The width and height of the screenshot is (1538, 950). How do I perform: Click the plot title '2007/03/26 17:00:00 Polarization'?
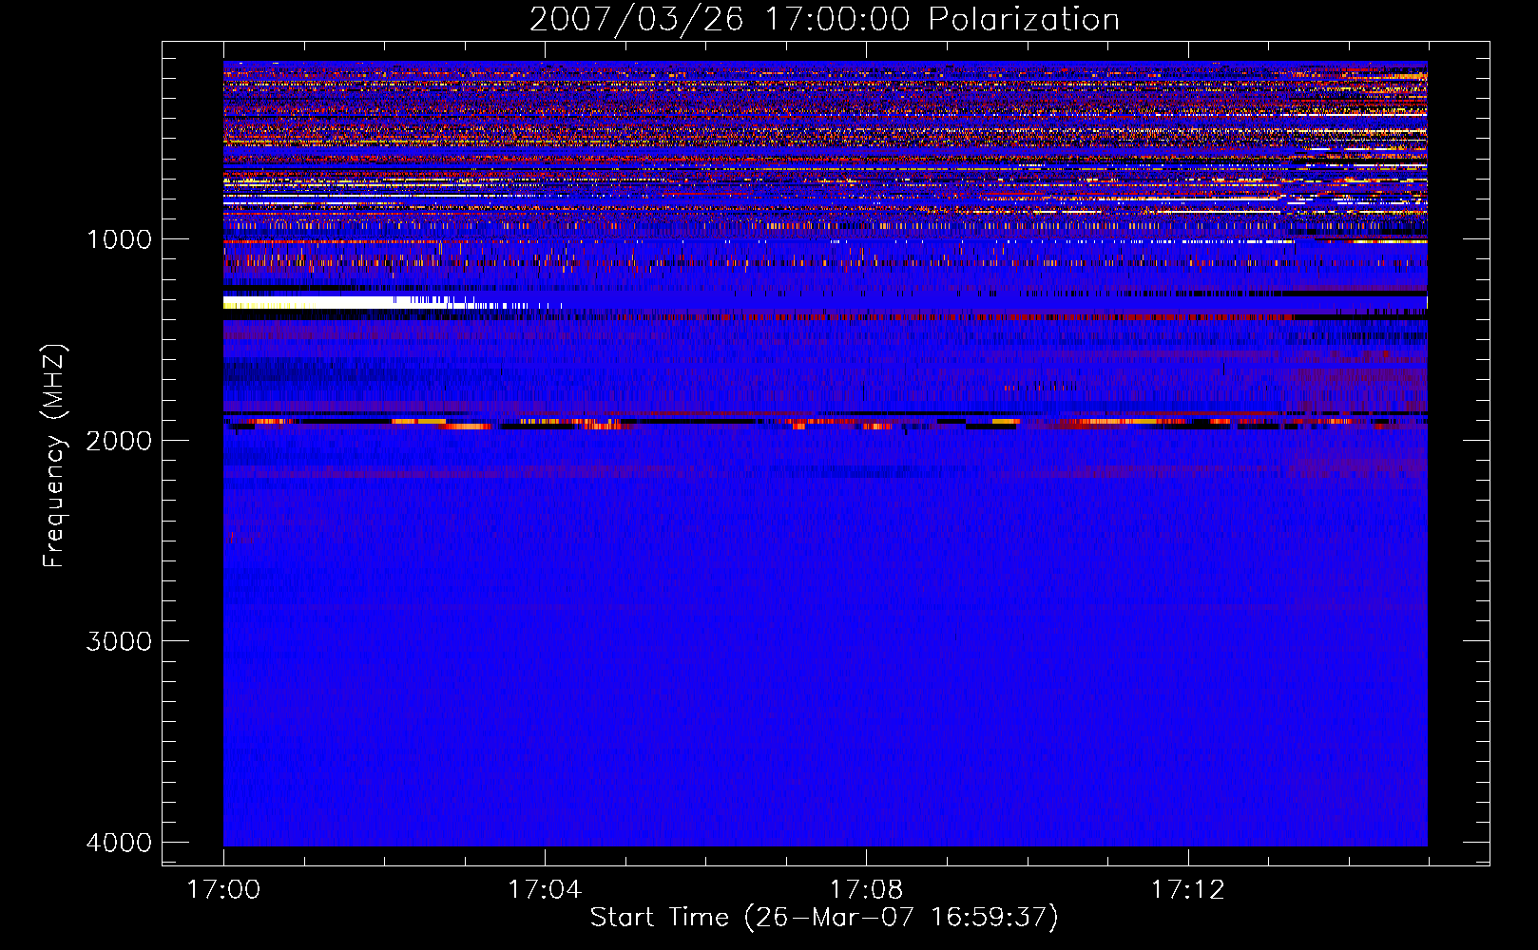point(824,19)
